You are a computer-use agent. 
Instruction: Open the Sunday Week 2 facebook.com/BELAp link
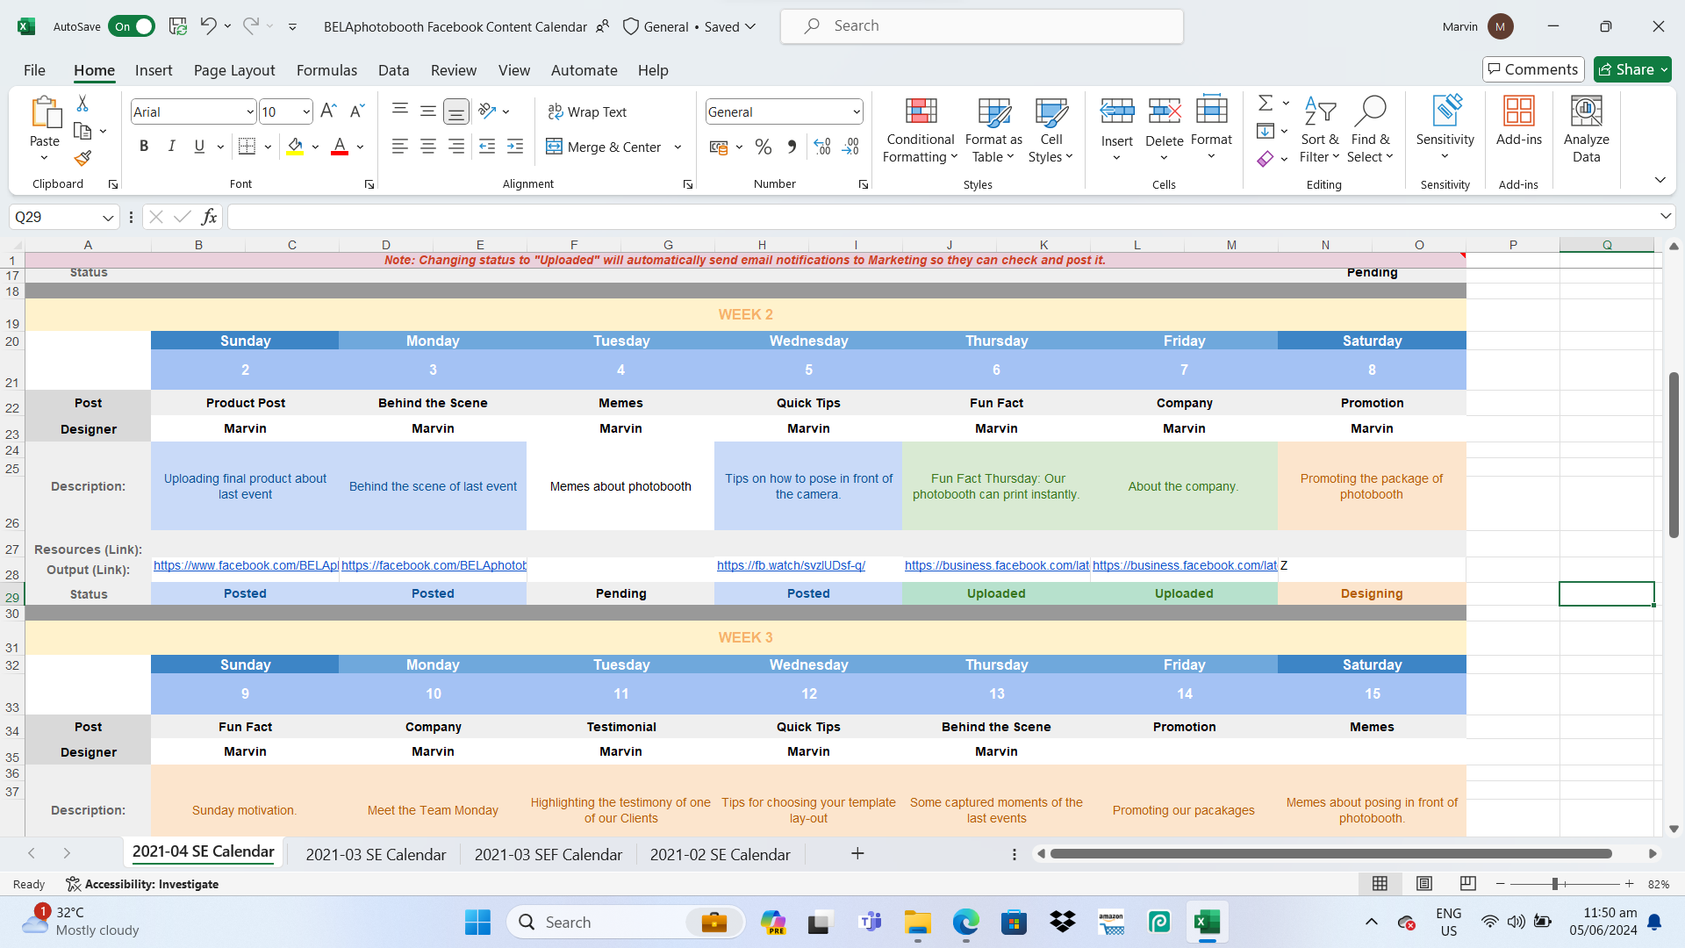click(x=246, y=565)
